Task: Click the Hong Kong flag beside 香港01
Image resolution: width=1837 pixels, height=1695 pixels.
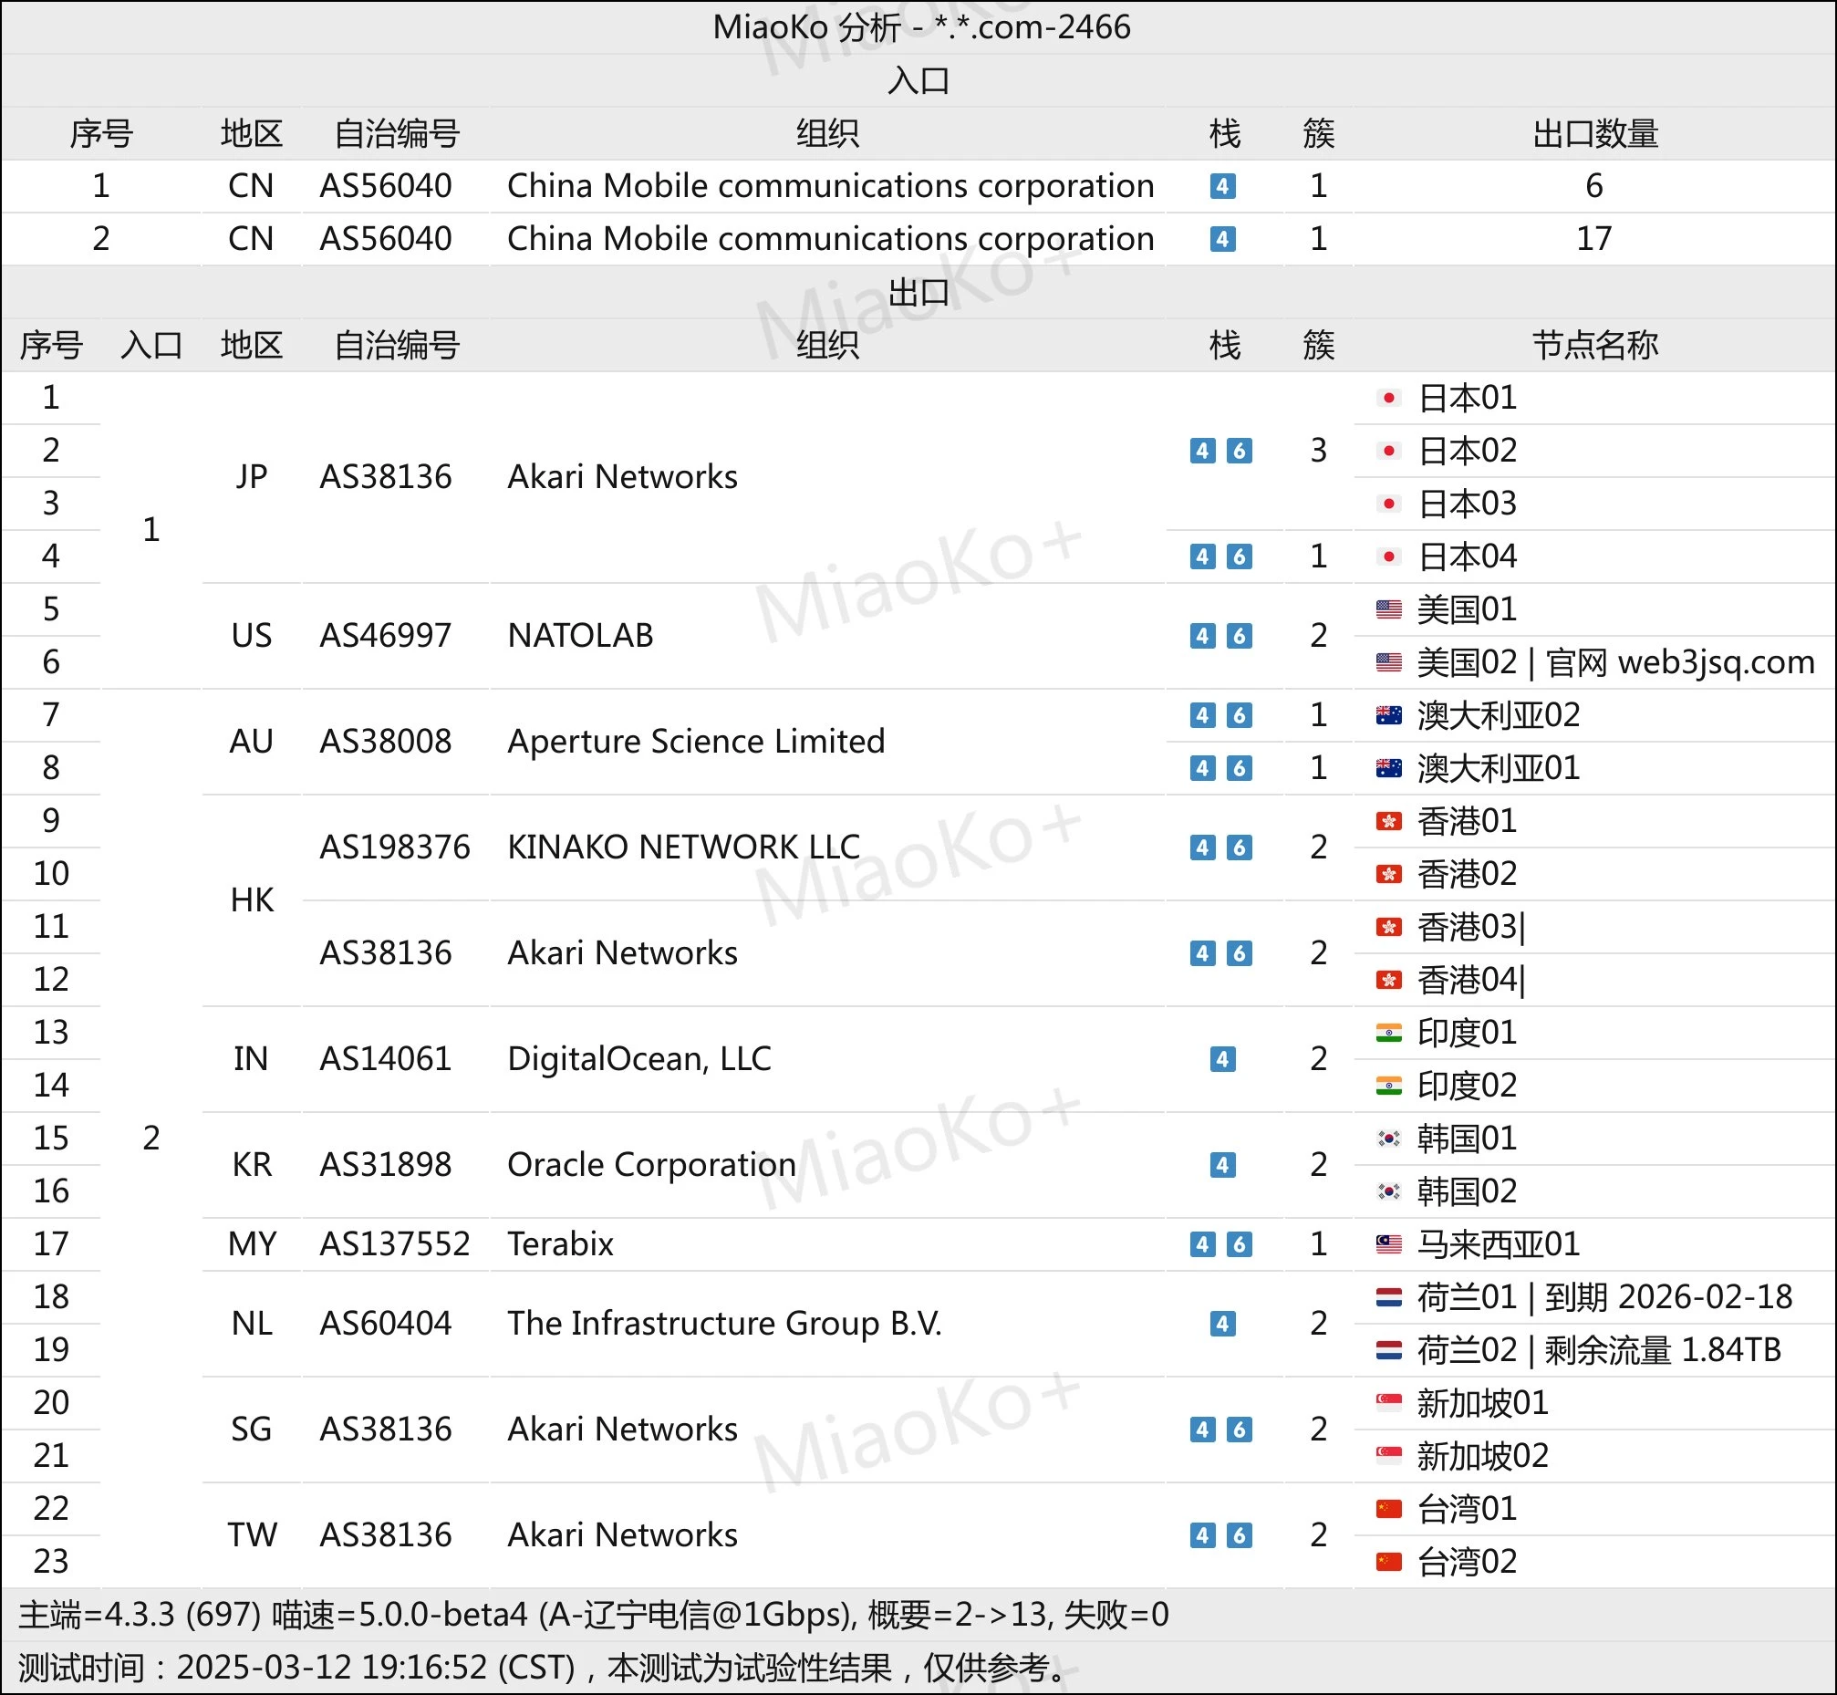Action: tap(1388, 821)
